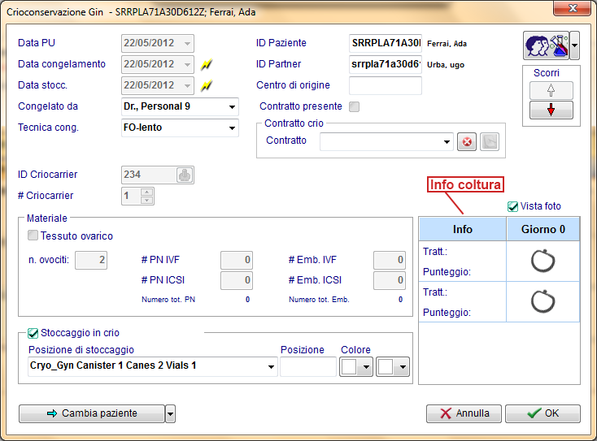
Task: Click the # PN IVF value field
Action: pyautogui.click(x=237, y=260)
